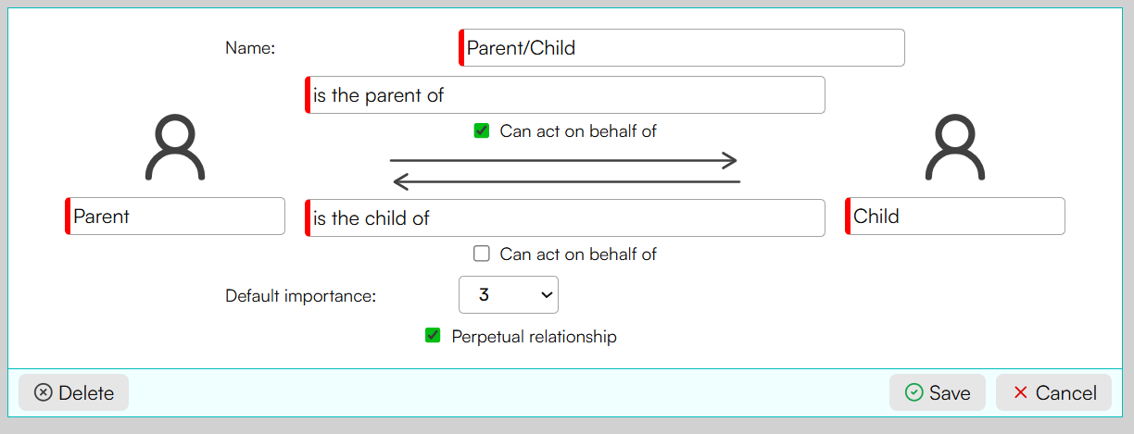
Task: Click the chevron in the importance selector
Action: coord(546,294)
